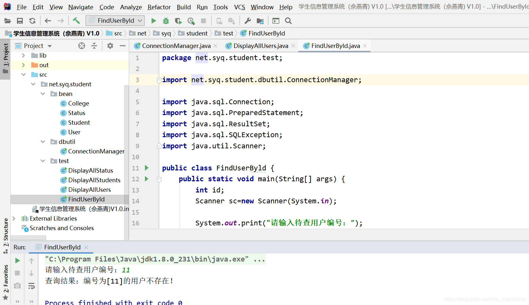
Task: Expand the lib folder
Action: pyautogui.click(x=23, y=55)
